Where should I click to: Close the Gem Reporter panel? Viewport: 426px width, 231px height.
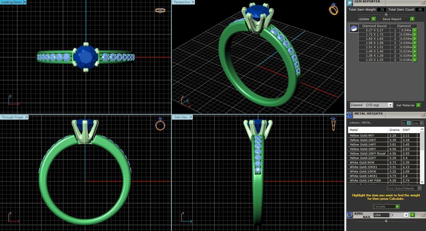(x=423, y=2)
